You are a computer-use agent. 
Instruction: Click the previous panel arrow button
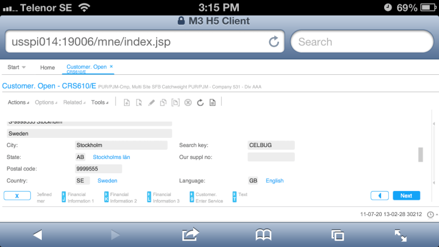click(380, 196)
